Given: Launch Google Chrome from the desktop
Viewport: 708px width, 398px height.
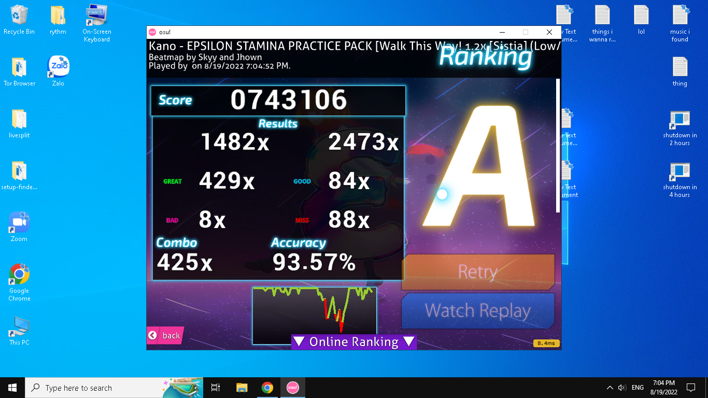Looking at the screenshot, I should point(19,282).
